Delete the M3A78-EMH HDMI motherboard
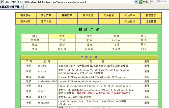 (147, 82)
